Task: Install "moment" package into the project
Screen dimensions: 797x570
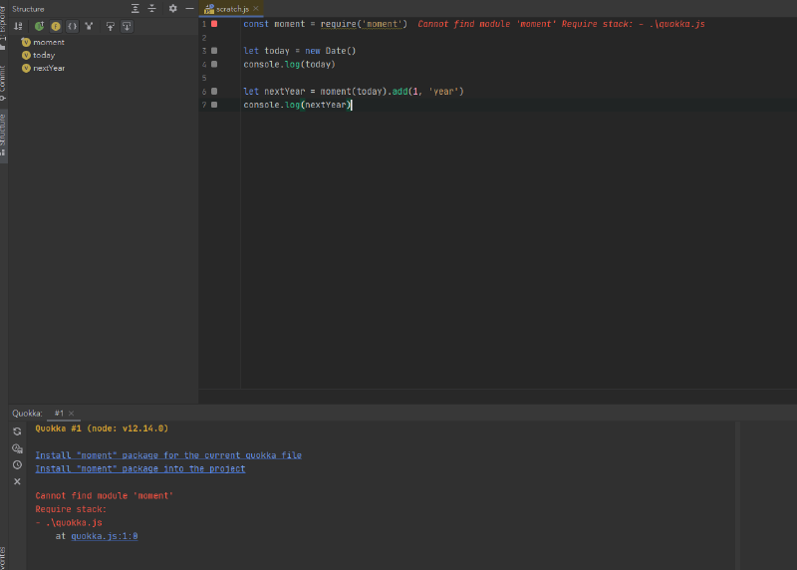Action: (140, 468)
